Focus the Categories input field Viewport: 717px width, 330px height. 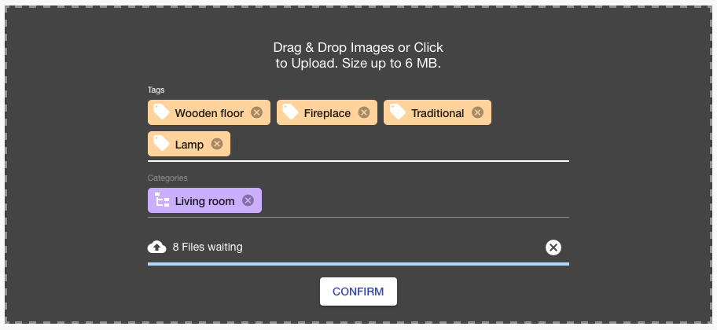coord(415,200)
